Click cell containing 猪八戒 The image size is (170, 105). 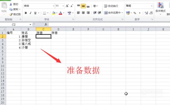pos(28,44)
